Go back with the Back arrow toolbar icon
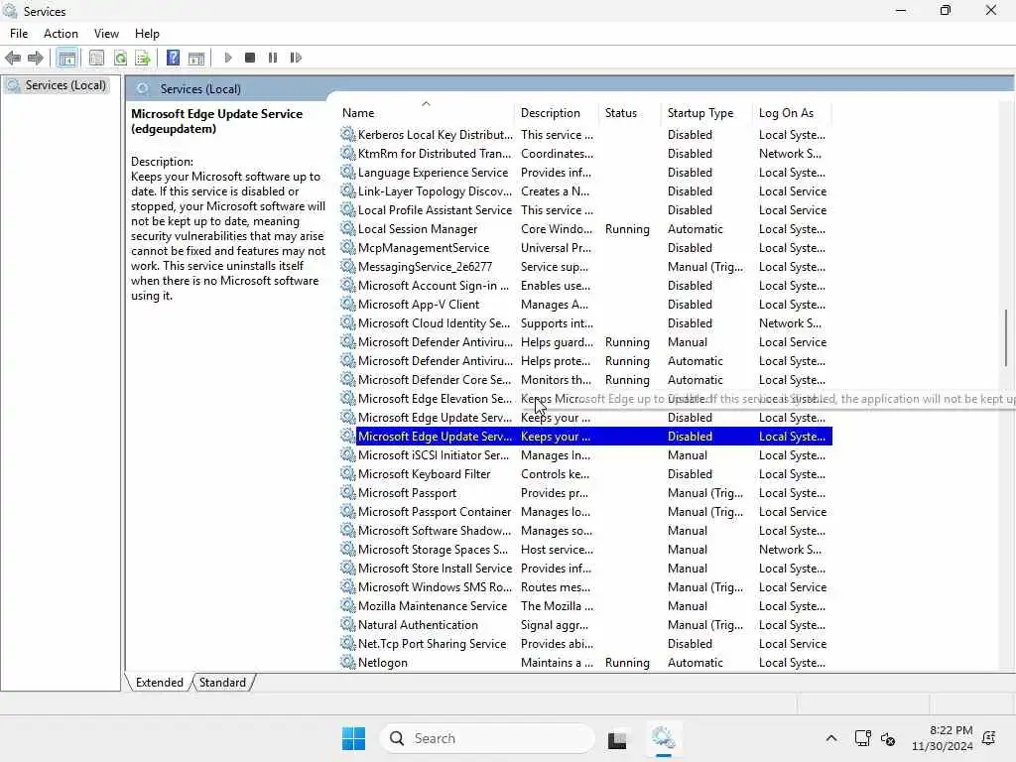Viewport: 1016px width, 762px height. [13, 58]
